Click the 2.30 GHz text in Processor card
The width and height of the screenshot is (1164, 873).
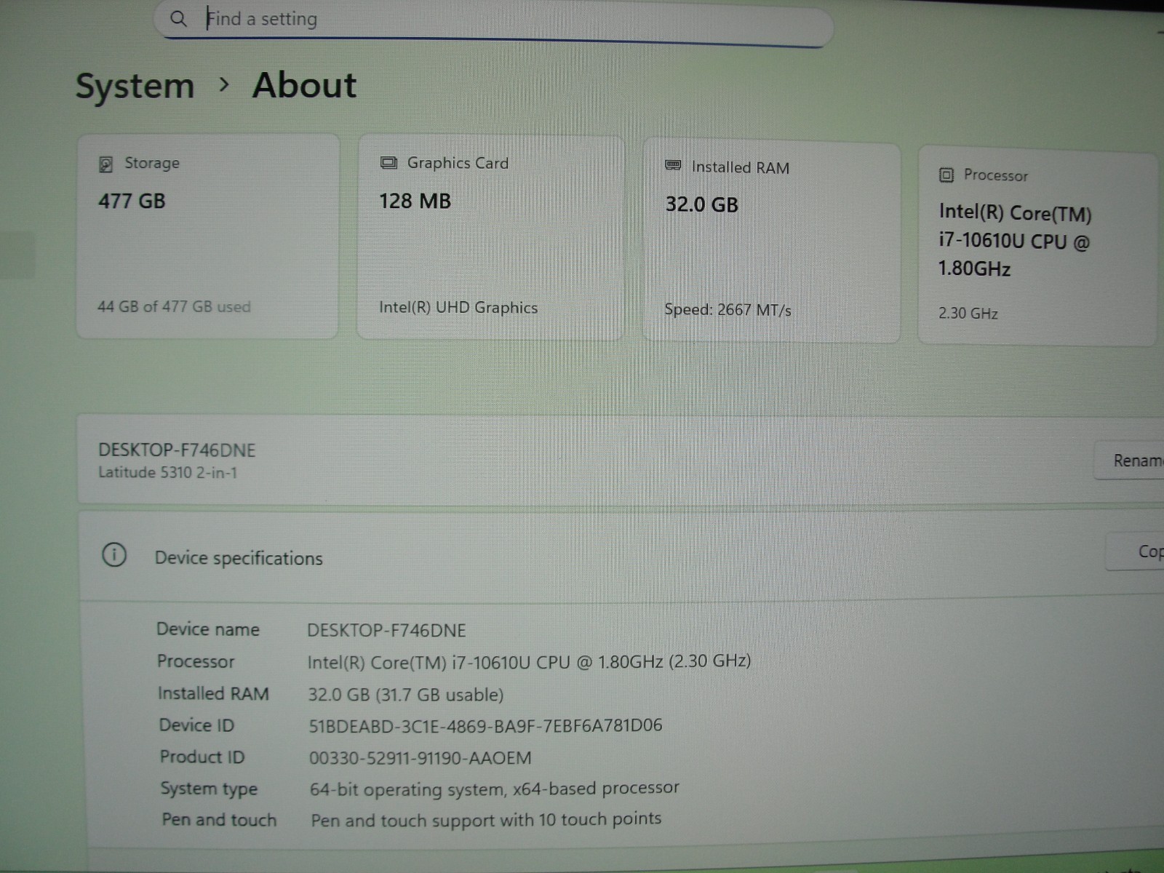point(968,314)
